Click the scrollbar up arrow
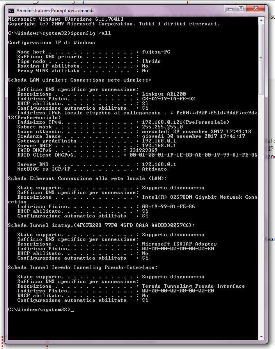 (x=261, y=20)
